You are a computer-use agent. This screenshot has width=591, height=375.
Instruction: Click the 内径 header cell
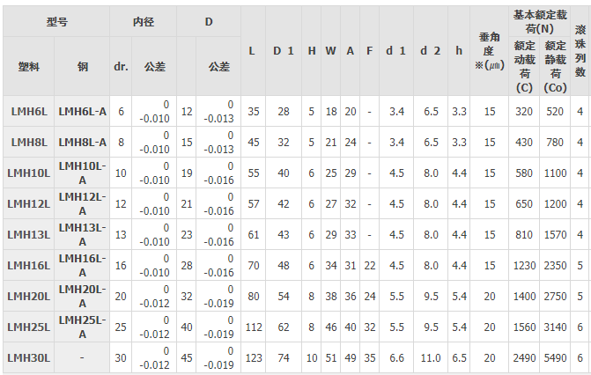(x=143, y=21)
